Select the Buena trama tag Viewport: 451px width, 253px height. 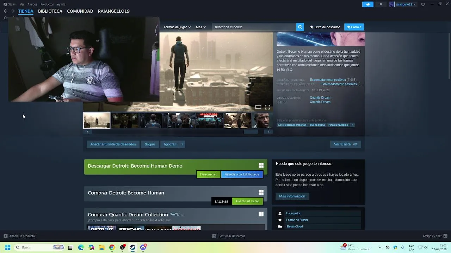(x=317, y=125)
